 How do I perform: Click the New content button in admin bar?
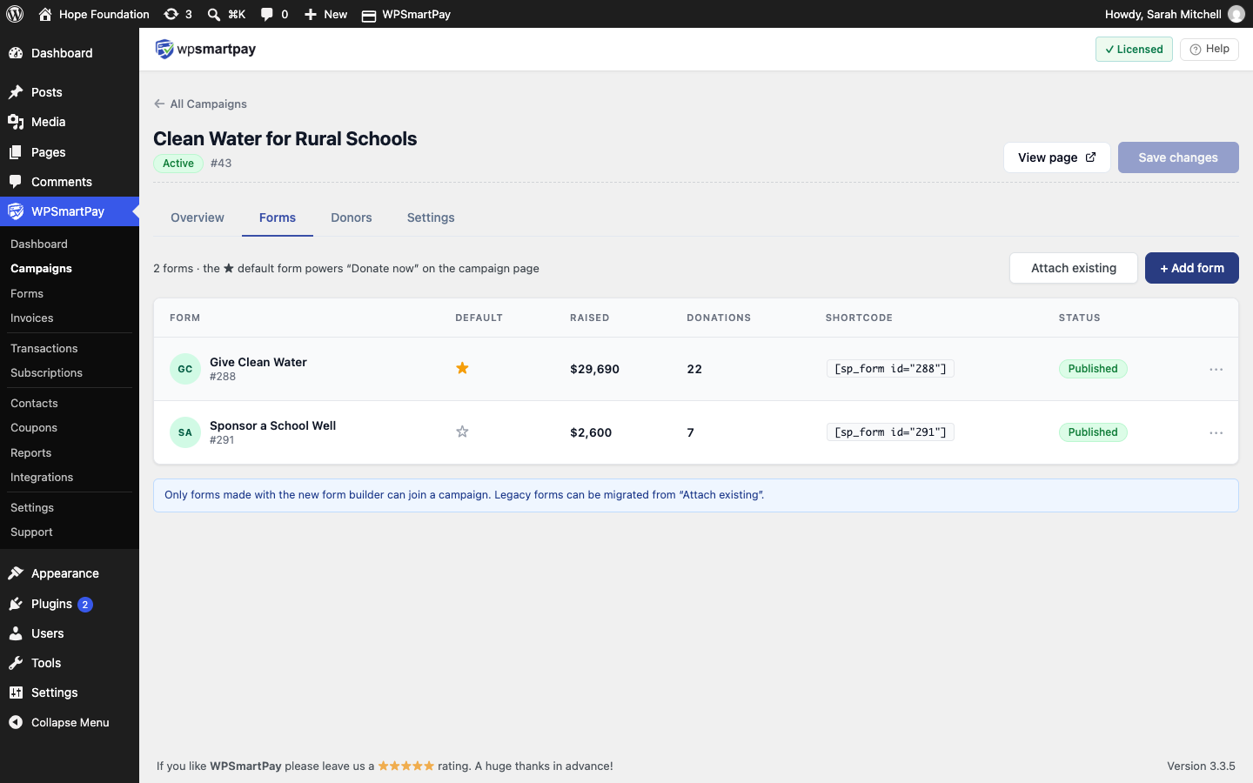coord(325,14)
